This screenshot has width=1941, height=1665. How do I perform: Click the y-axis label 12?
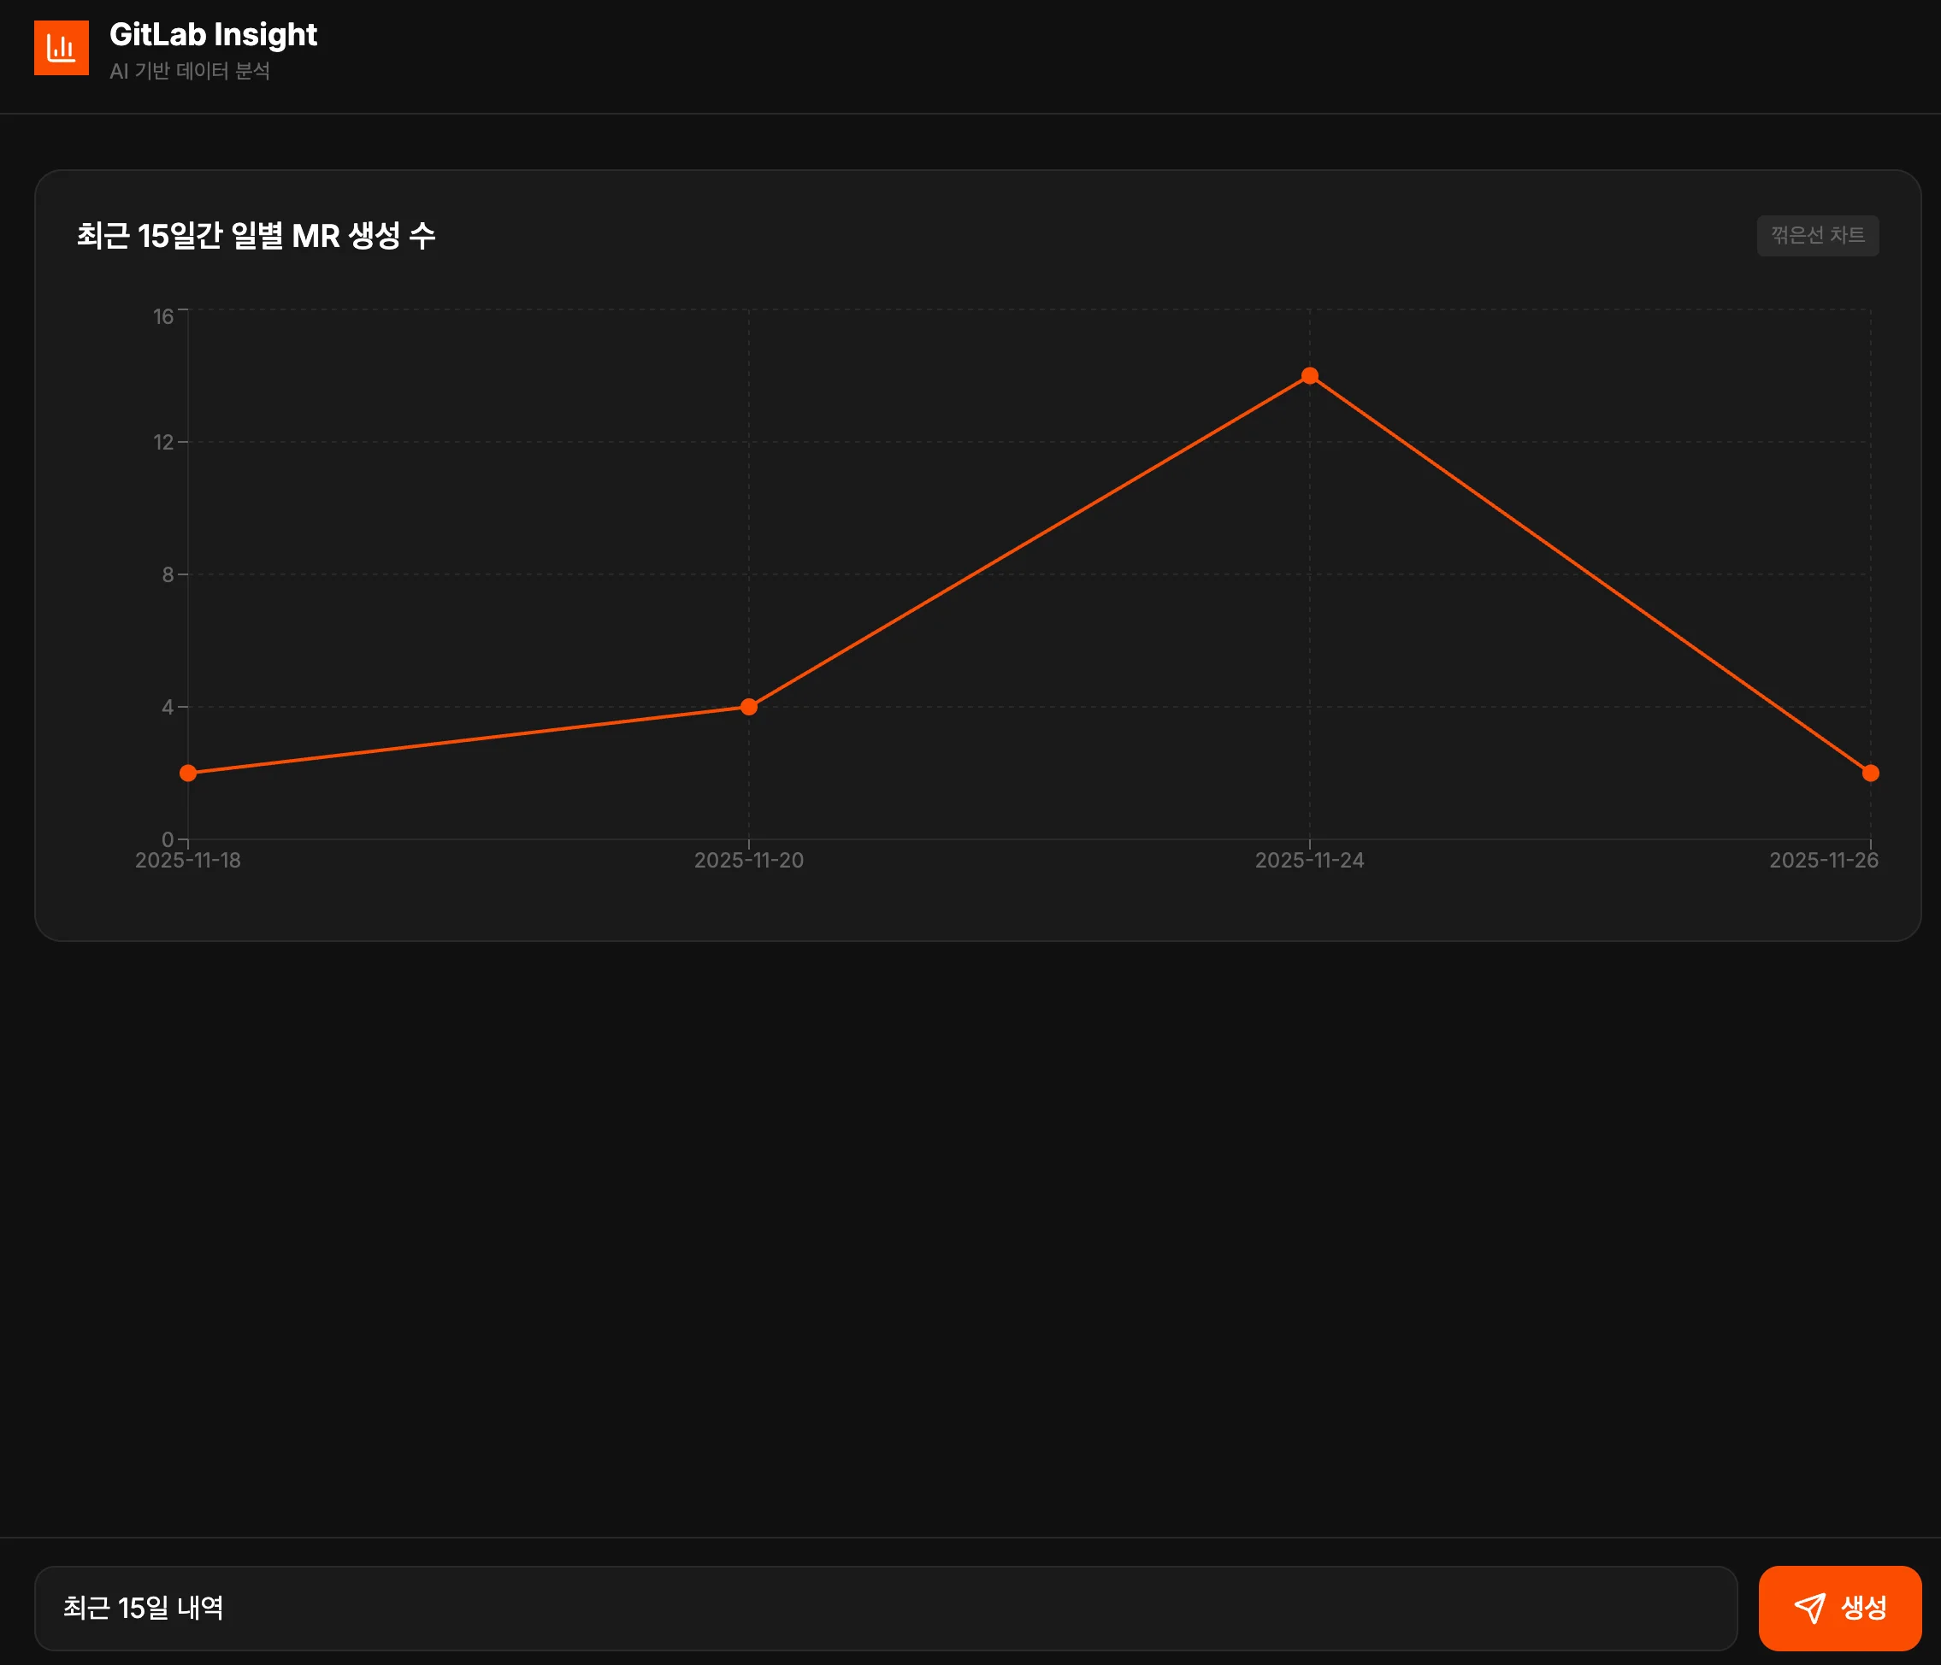click(x=163, y=442)
